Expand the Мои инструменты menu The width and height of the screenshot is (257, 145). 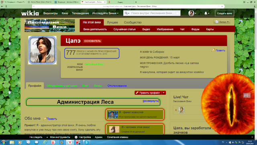click(59, 137)
